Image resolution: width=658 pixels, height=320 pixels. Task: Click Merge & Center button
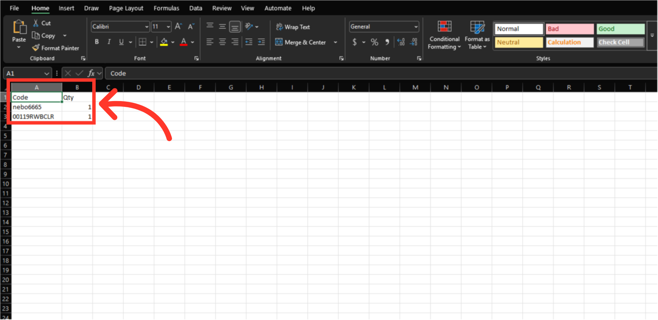point(301,42)
